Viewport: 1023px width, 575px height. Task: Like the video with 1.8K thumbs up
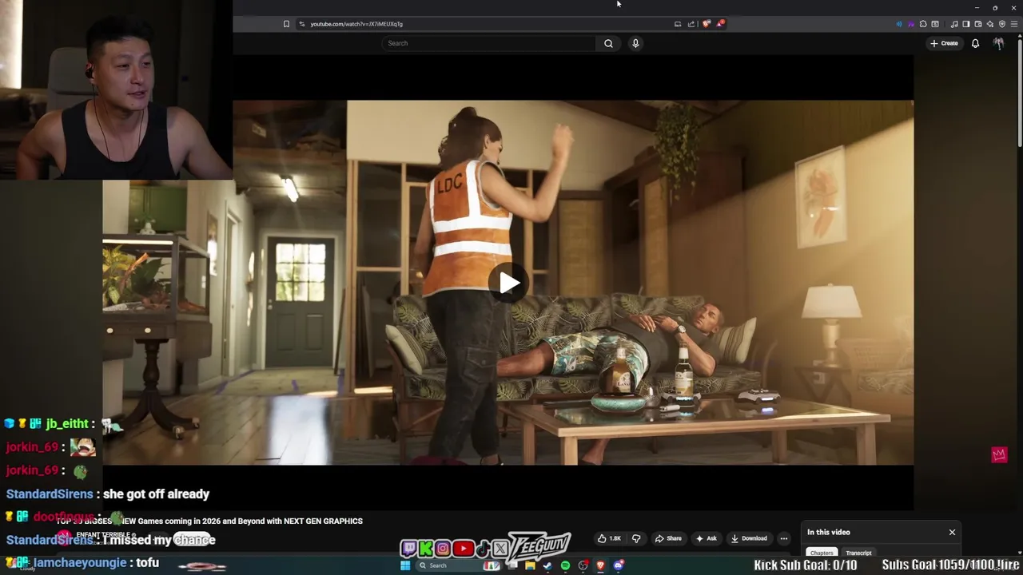pos(610,538)
